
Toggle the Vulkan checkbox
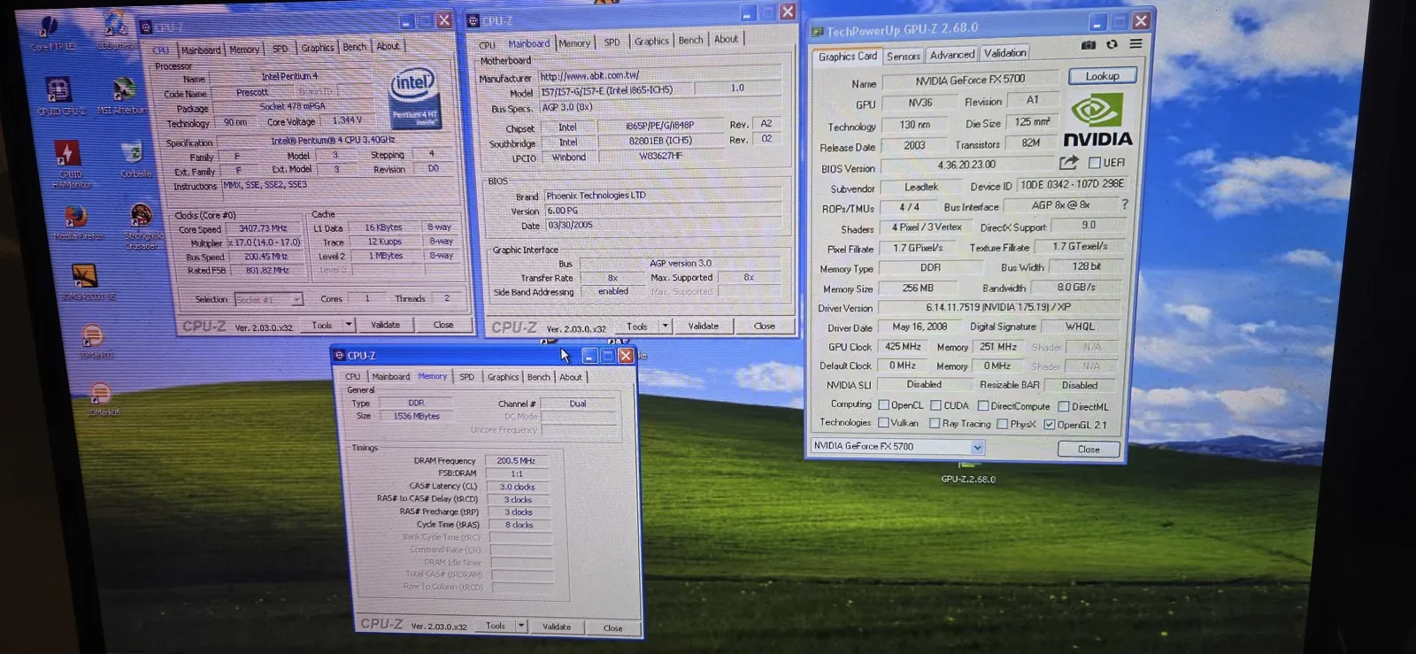click(x=883, y=423)
